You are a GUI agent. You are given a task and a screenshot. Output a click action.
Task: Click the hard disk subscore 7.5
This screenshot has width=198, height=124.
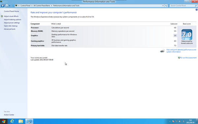coord(175,46)
